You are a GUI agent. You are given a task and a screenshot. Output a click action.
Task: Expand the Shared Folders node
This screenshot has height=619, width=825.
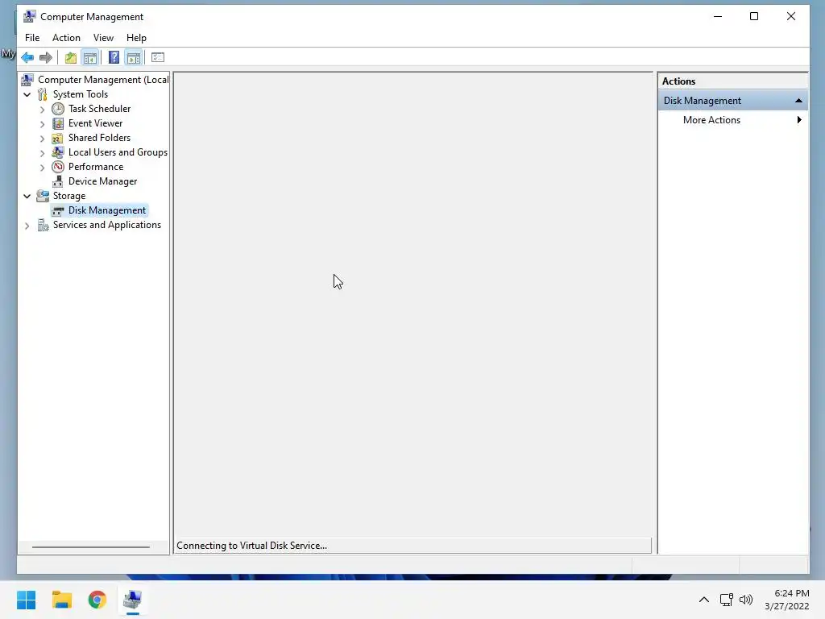[42, 139]
